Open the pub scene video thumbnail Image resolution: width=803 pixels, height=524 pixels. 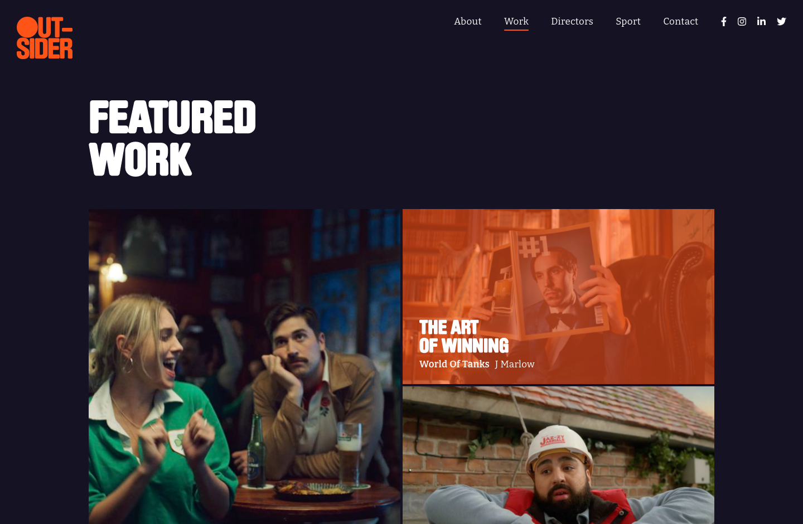coord(244,366)
